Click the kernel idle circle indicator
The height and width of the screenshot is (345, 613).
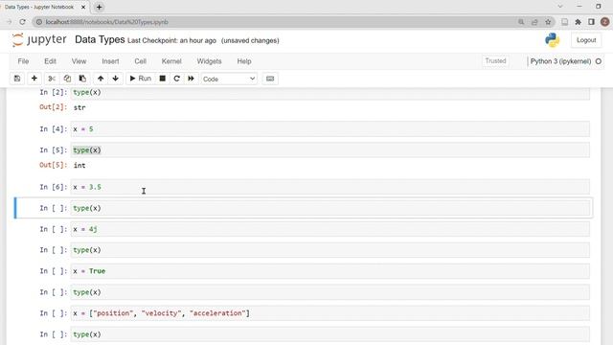(x=598, y=61)
